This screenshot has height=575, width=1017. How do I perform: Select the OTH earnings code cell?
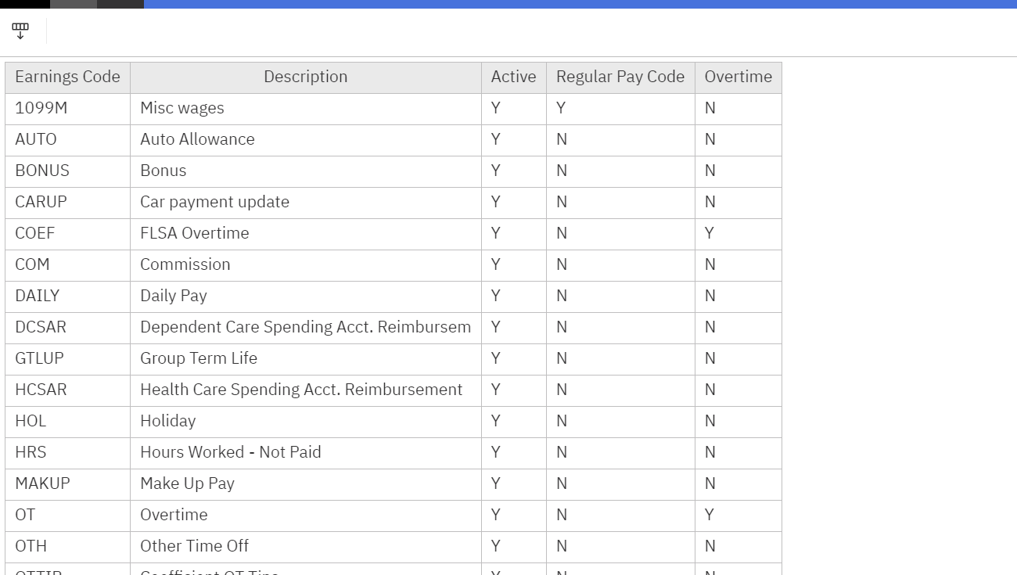click(67, 547)
